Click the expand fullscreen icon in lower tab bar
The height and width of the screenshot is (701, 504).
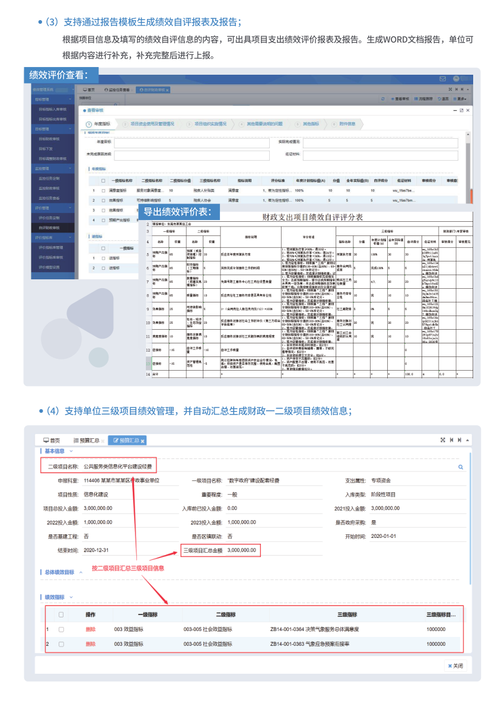point(443,440)
